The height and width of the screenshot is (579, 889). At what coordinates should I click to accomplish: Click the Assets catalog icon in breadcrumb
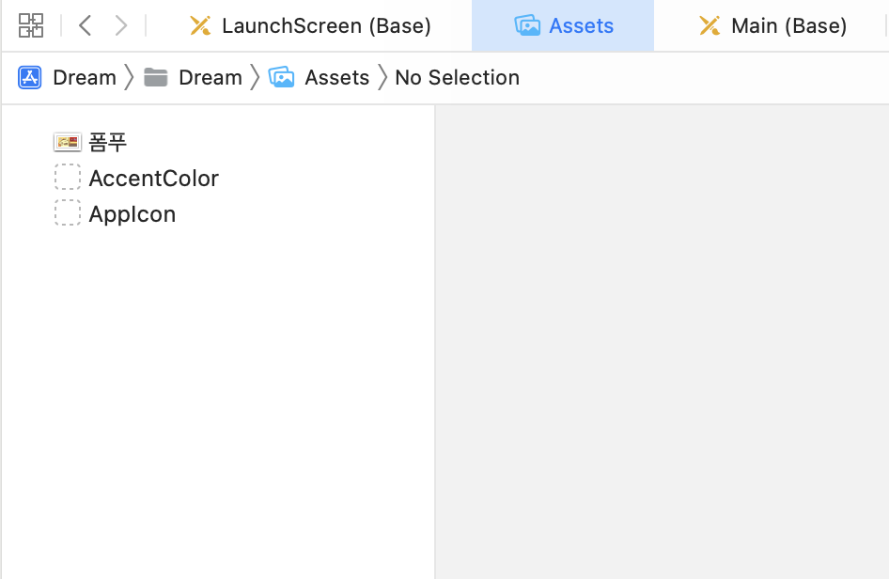coord(281,77)
